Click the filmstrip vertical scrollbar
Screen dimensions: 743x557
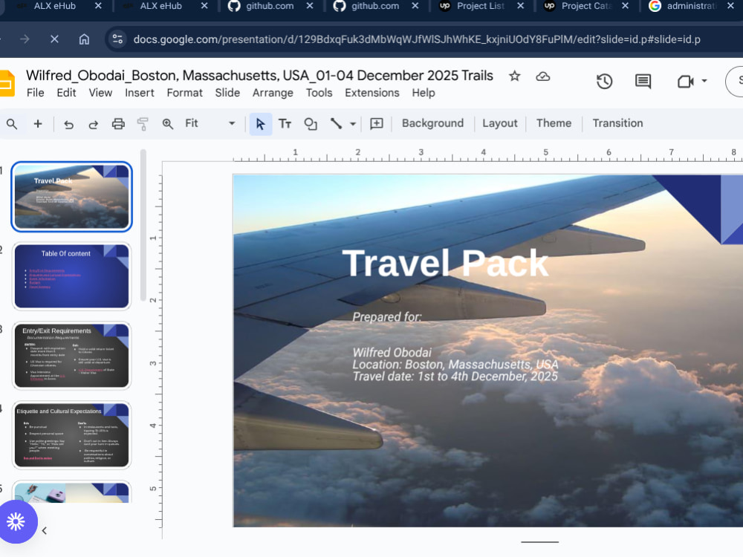[143, 225]
